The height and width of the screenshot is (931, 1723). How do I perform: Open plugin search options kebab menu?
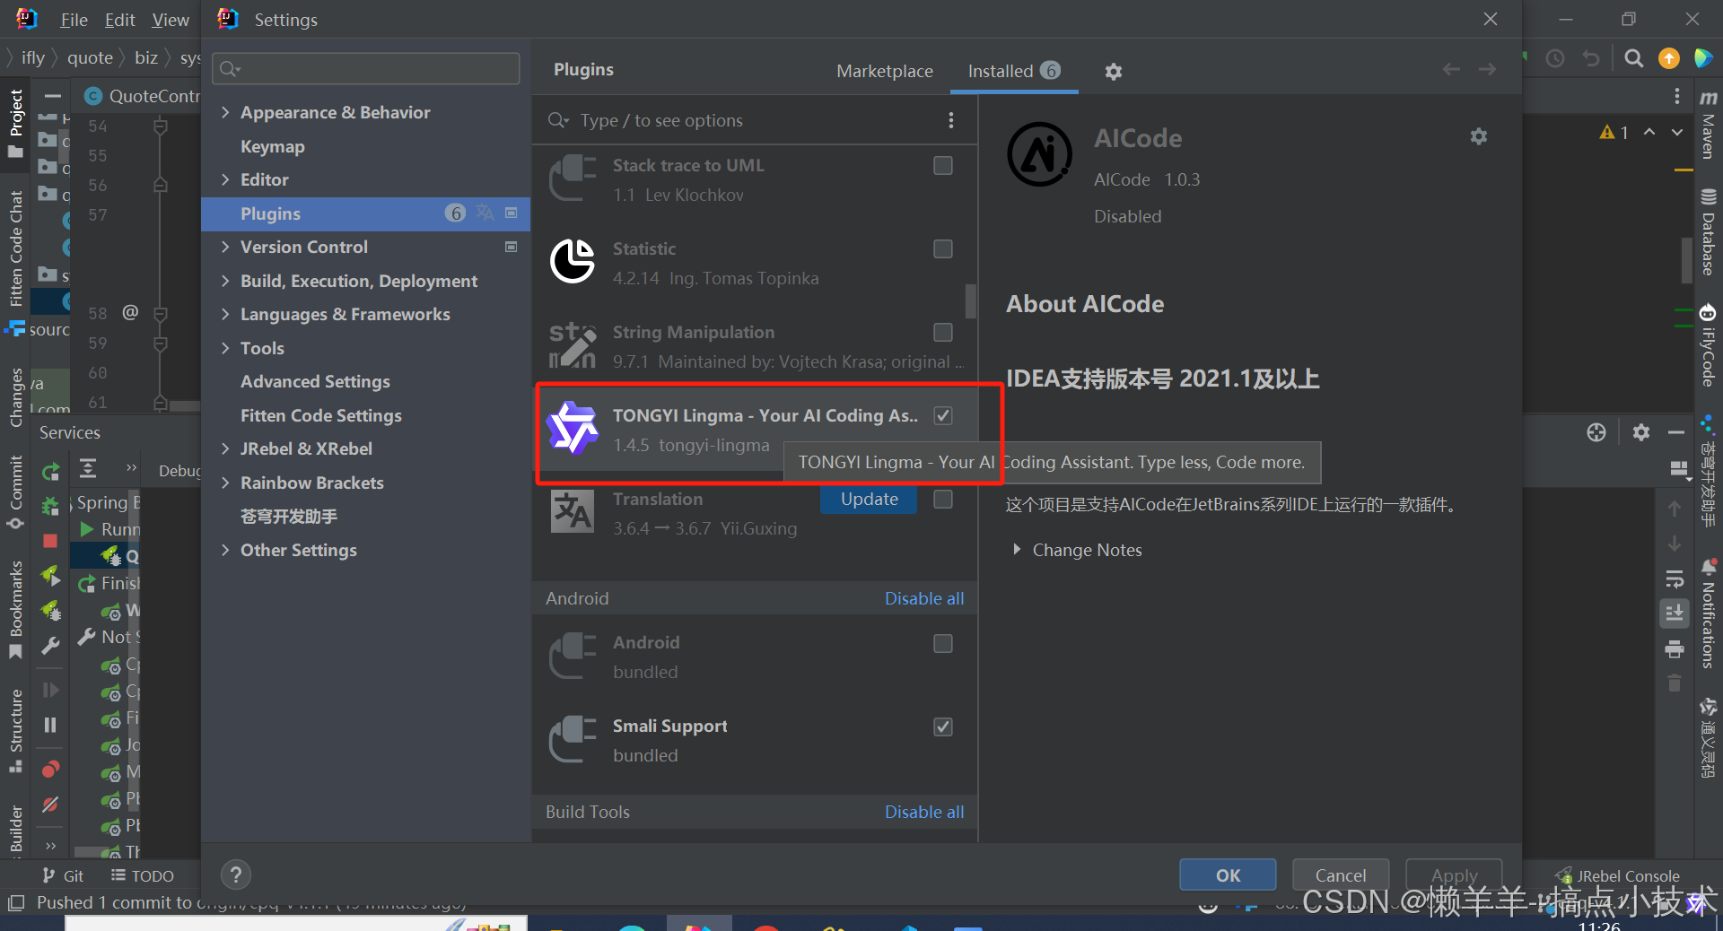(x=951, y=120)
